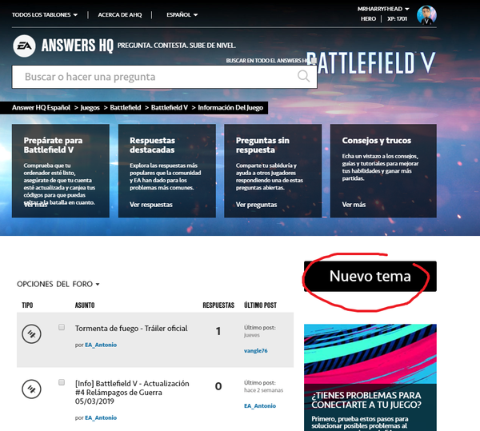480x431 pixels.
Task: Open EA_Antonio last post link in Actualización row
Action: point(260,406)
